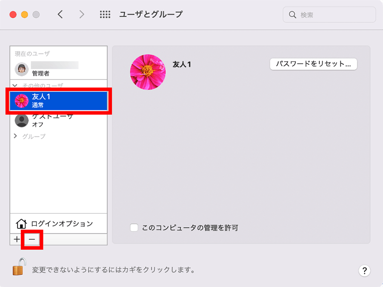
Task: Click the padlock icon to lock changes
Action: tap(19, 267)
